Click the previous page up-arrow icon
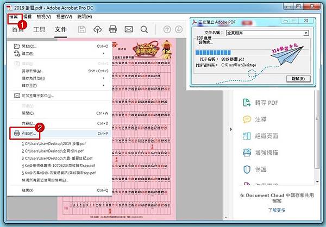The height and width of the screenshot is (227, 326). (x=167, y=29)
